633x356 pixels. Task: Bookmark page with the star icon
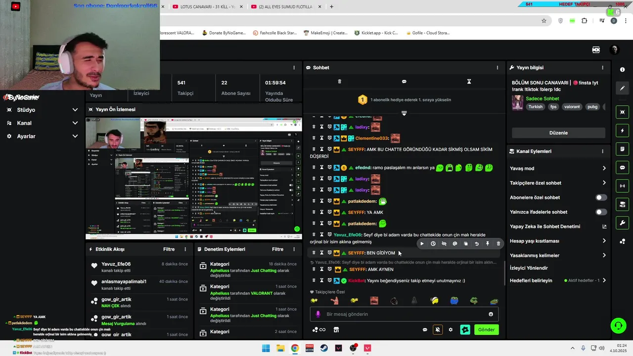[x=544, y=21]
